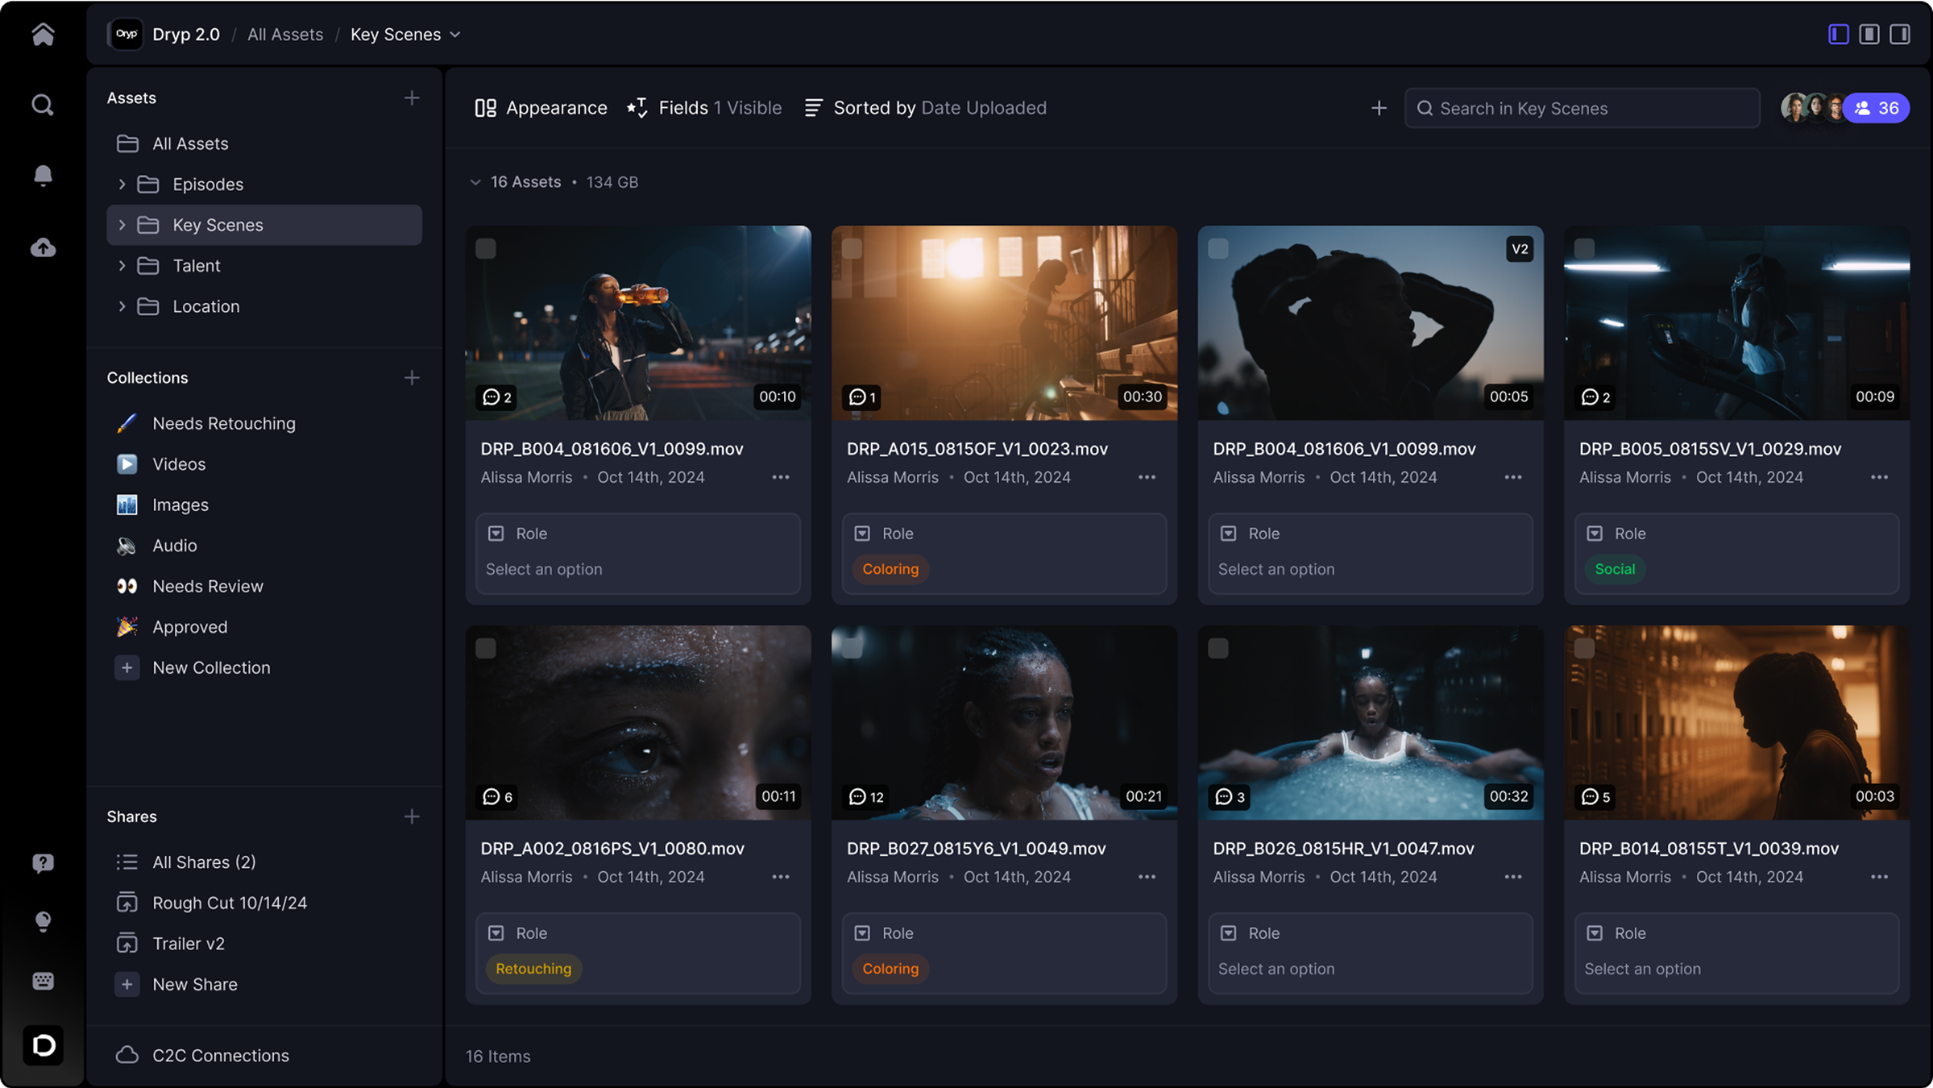Screen dimensions: 1933x1088
Task: Open search from the left sidebar icon
Action: [43, 105]
